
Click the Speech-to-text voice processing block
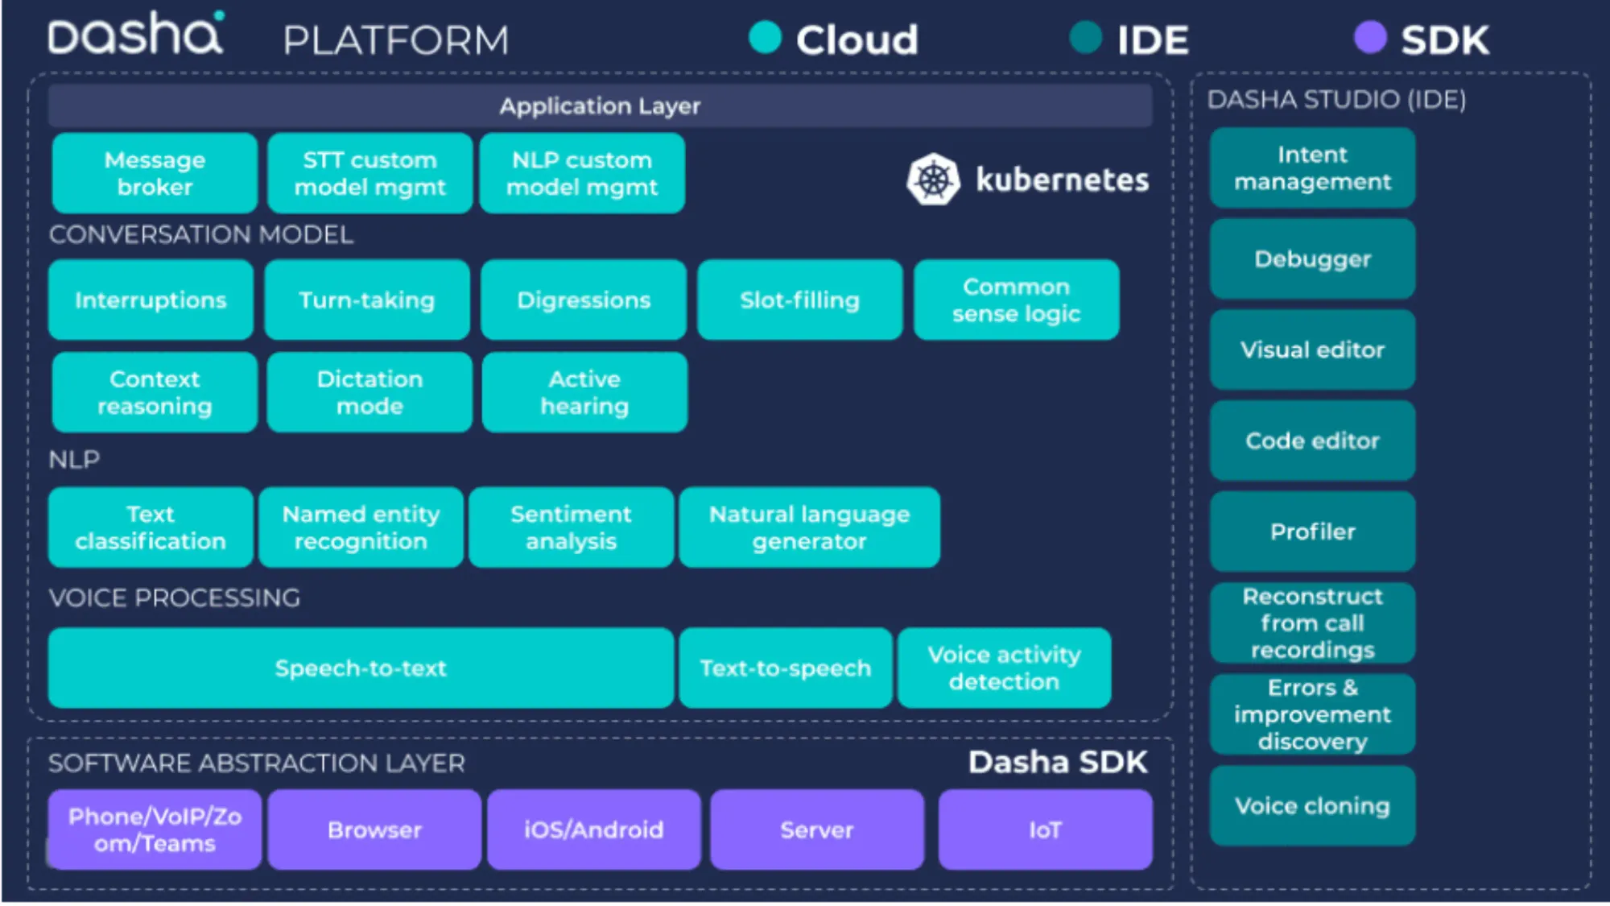click(x=360, y=668)
